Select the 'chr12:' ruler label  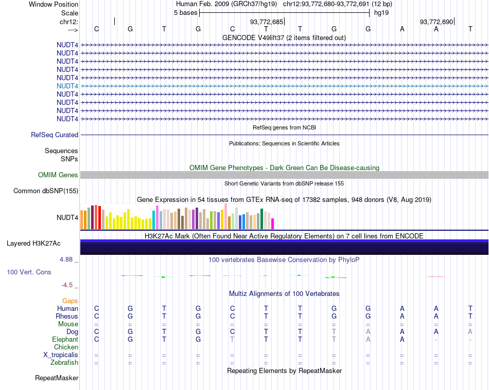click(x=68, y=22)
